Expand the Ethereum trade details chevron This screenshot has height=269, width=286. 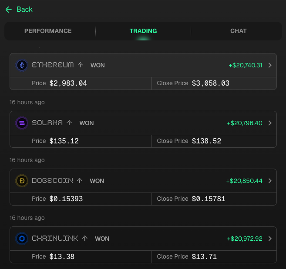pos(270,65)
